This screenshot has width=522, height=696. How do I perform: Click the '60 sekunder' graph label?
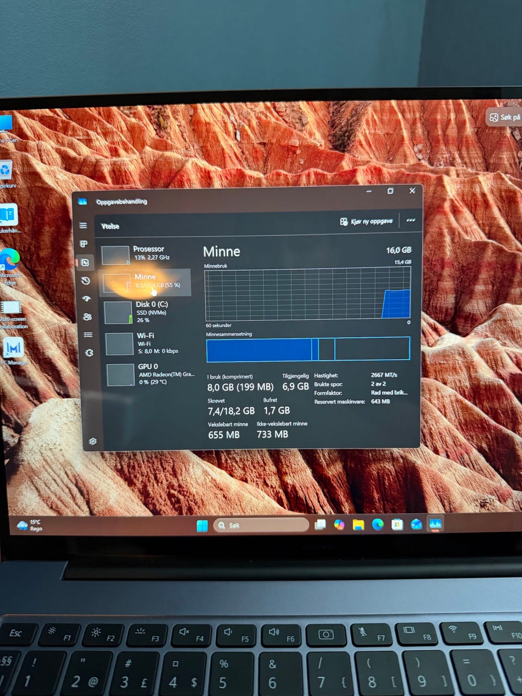(x=219, y=325)
